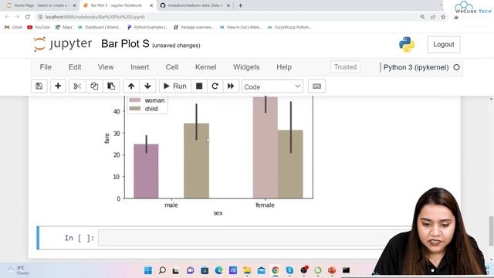The height and width of the screenshot is (278, 494).
Task: Insert a cell below with plus icon
Action: point(58,86)
